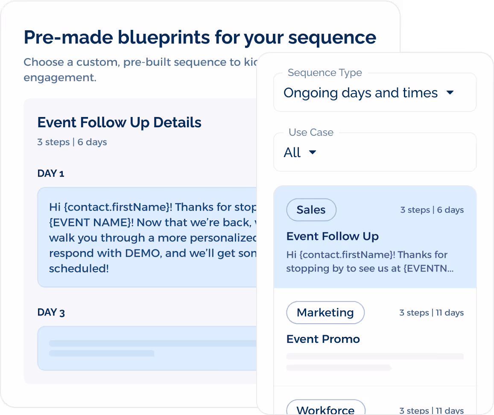Select the Marketing category tag
Screen dimensions: 494x415
[325, 313]
